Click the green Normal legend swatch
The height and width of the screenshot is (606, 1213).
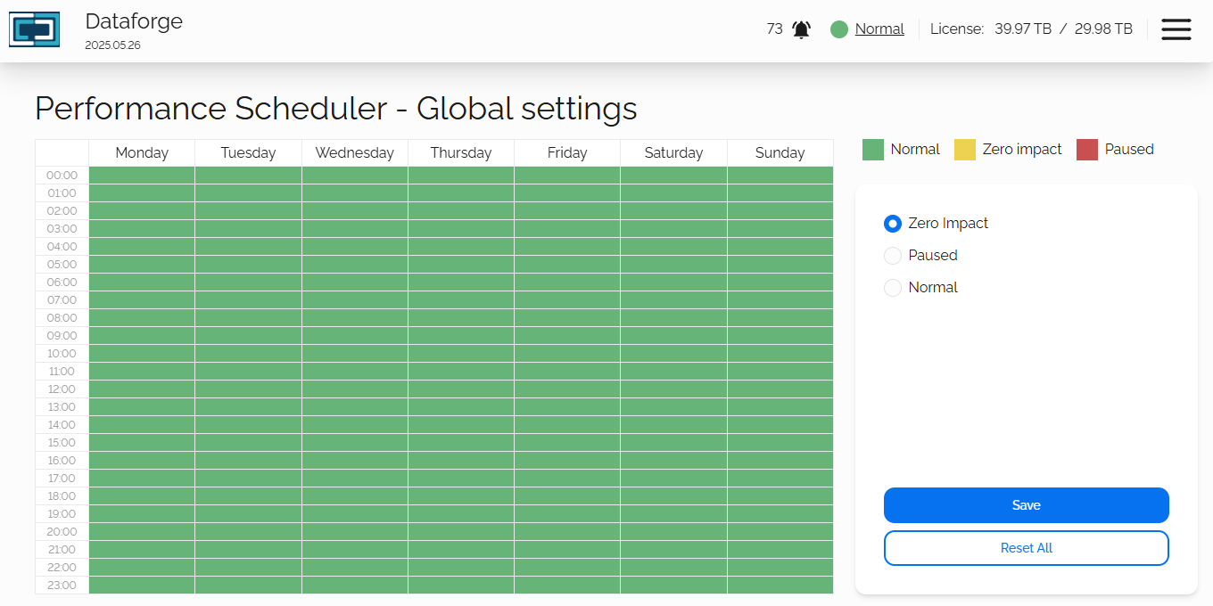(873, 150)
